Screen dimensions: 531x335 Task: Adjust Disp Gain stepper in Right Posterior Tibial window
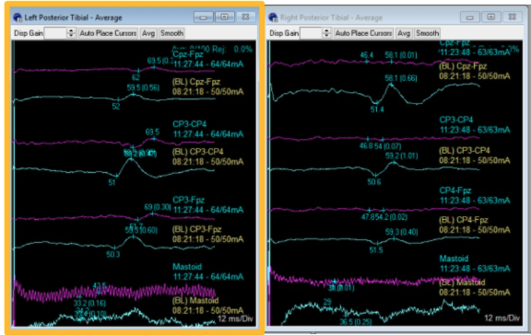point(326,33)
